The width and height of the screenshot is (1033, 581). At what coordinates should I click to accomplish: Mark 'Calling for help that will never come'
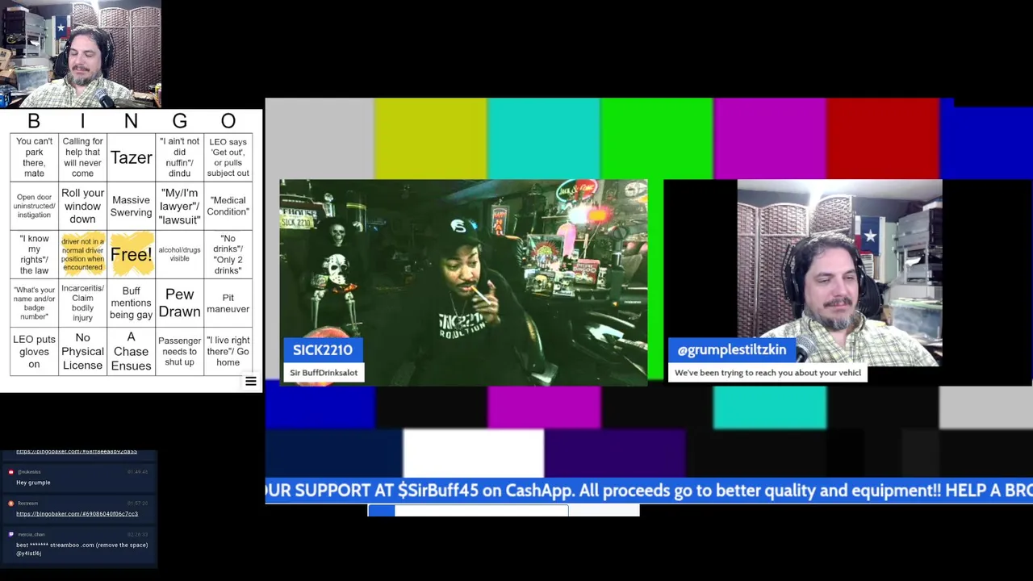click(82, 157)
